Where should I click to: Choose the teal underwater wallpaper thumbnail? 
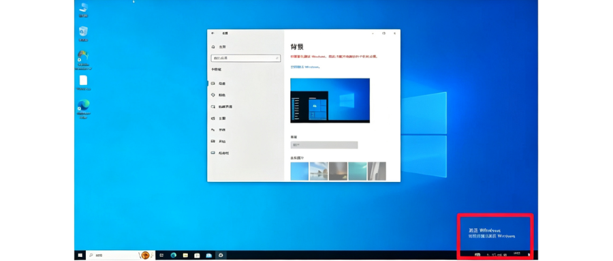[x=358, y=171]
